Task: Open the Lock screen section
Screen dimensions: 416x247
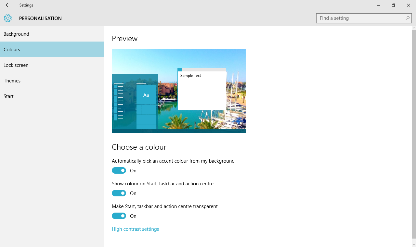Action: tap(52, 65)
